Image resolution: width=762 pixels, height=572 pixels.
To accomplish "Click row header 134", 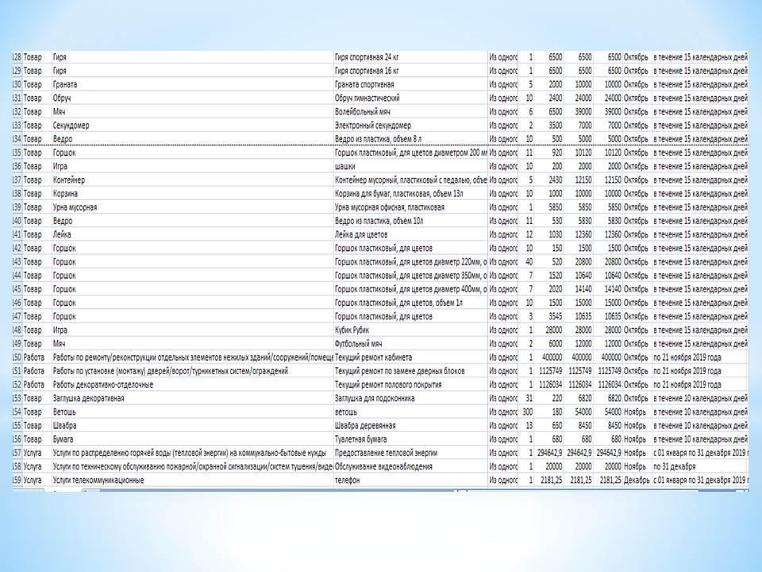I will (17, 138).
